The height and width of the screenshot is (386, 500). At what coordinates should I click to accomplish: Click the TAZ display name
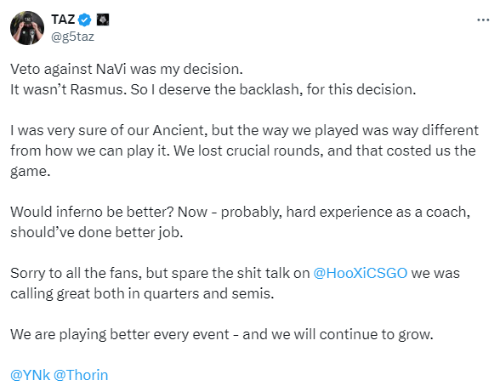point(63,20)
